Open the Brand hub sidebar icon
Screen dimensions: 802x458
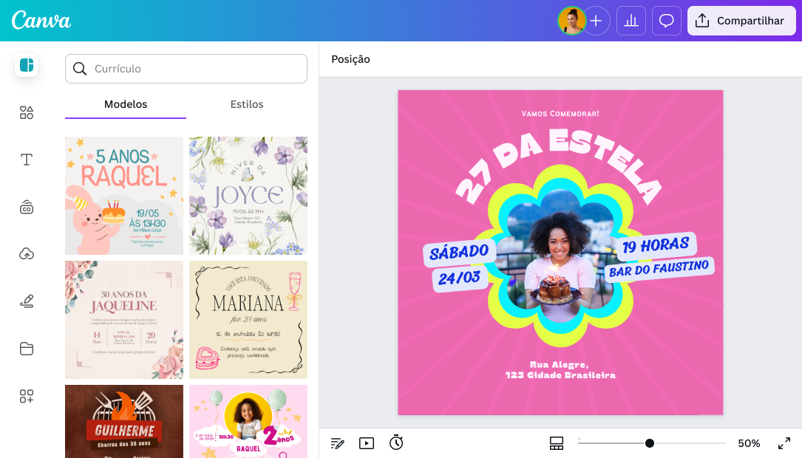(27, 208)
